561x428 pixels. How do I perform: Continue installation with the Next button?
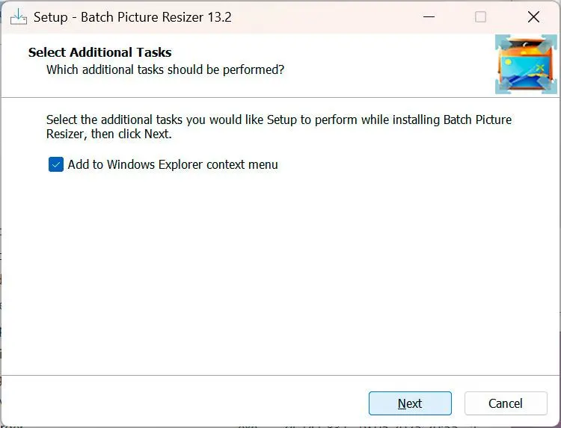pyautogui.click(x=410, y=403)
